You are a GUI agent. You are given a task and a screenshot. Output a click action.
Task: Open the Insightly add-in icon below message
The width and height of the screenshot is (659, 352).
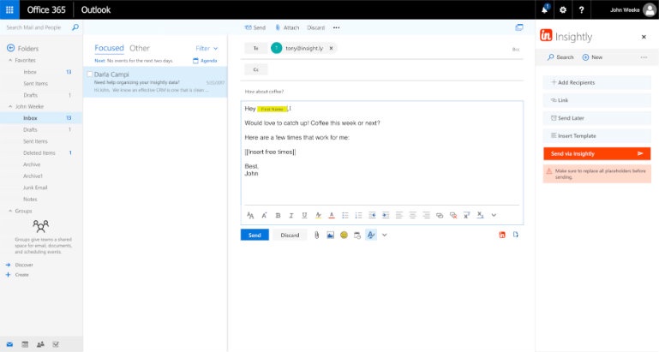point(502,235)
